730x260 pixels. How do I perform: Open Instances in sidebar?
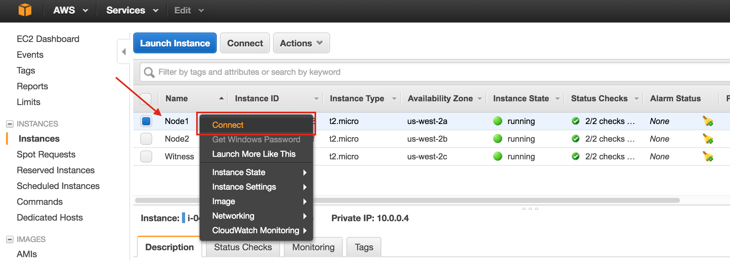[39, 139]
